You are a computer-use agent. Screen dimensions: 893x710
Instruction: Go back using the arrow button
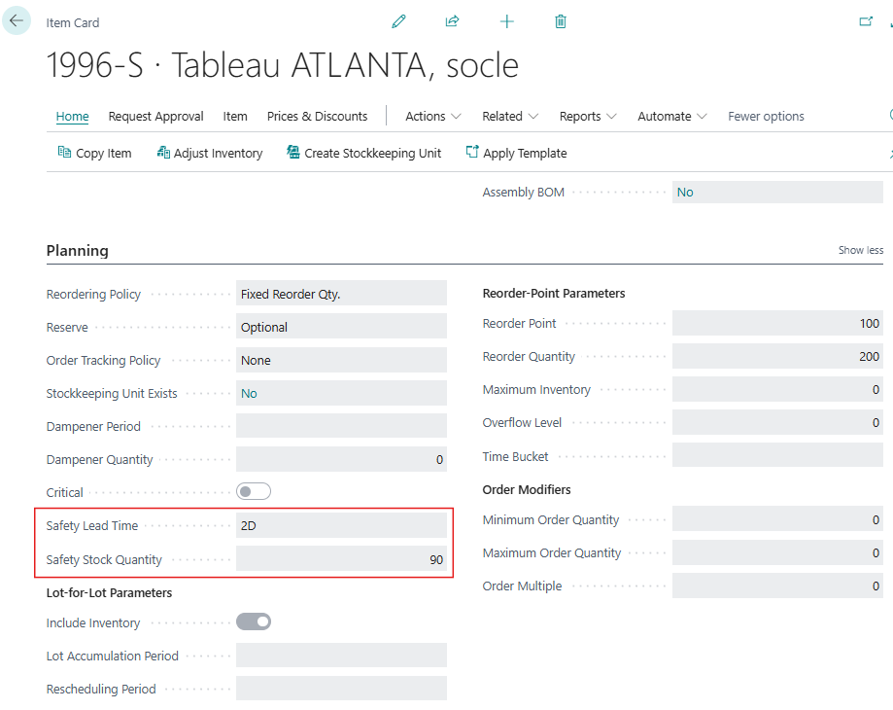click(17, 20)
